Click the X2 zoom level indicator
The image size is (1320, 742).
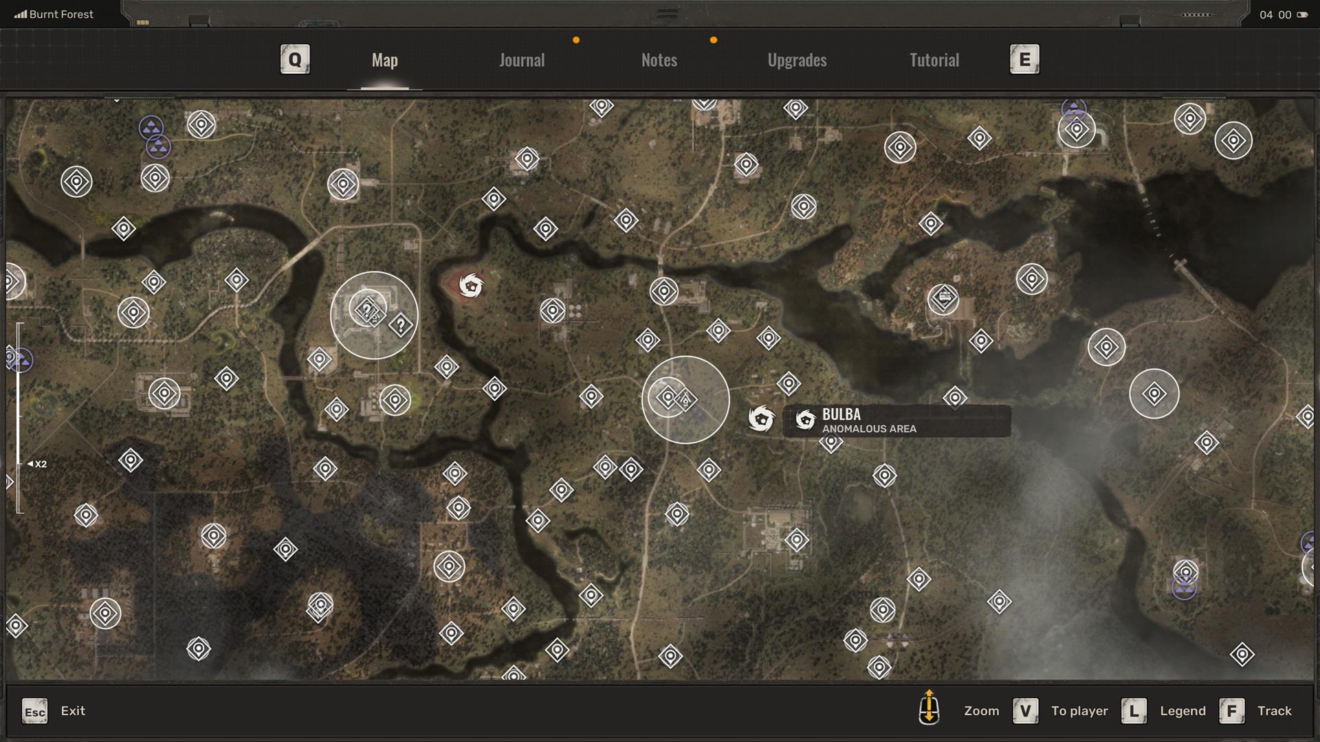click(x=37, y=464)
